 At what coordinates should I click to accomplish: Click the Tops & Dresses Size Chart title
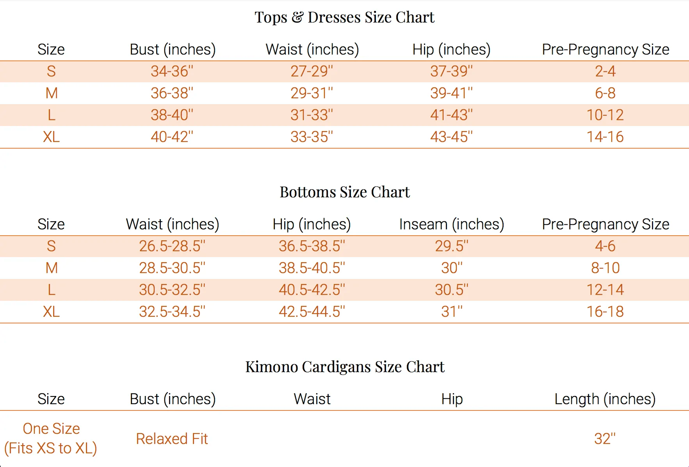[344, 17]
